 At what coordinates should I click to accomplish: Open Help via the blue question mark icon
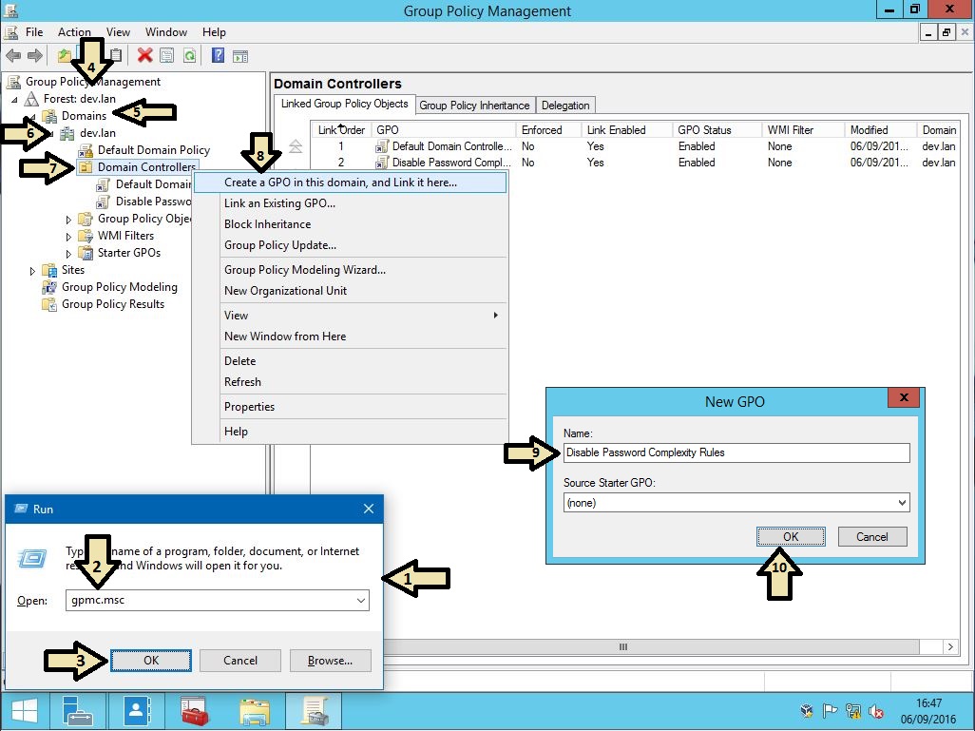[x=219, y=55]
